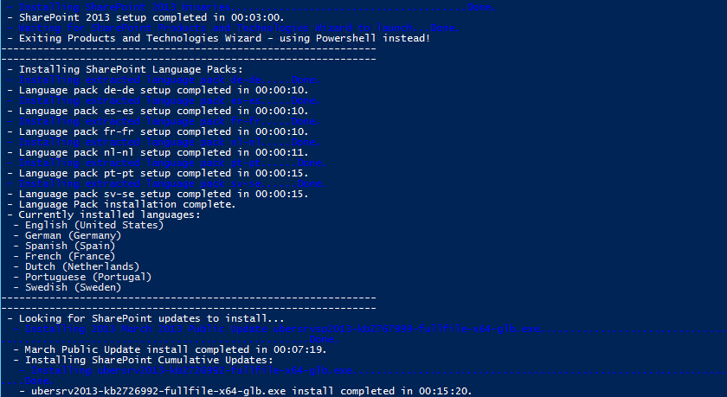Click the 'German (Germany)' list entry
727x397 pixels.
click(x=68, y=235)
